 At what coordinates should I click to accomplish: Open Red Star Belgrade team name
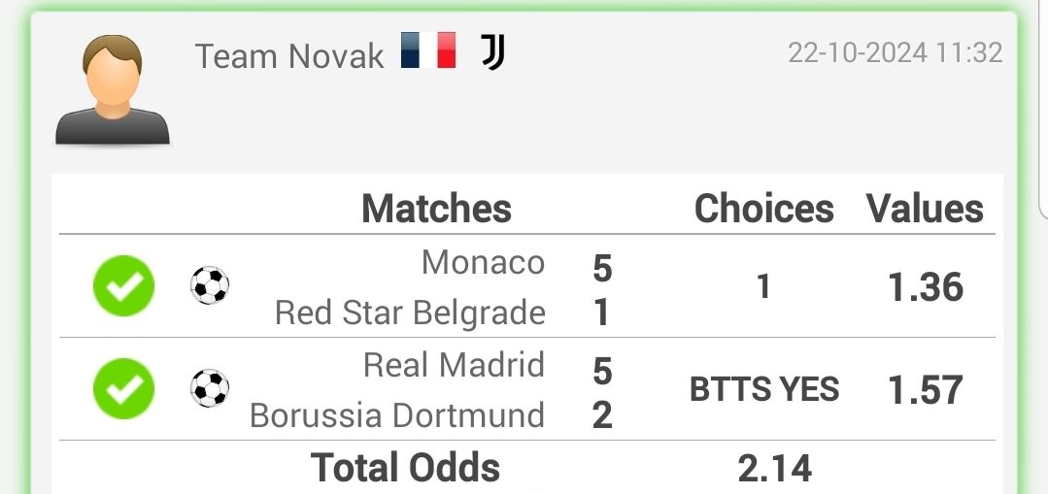click(x=411, y=313)
